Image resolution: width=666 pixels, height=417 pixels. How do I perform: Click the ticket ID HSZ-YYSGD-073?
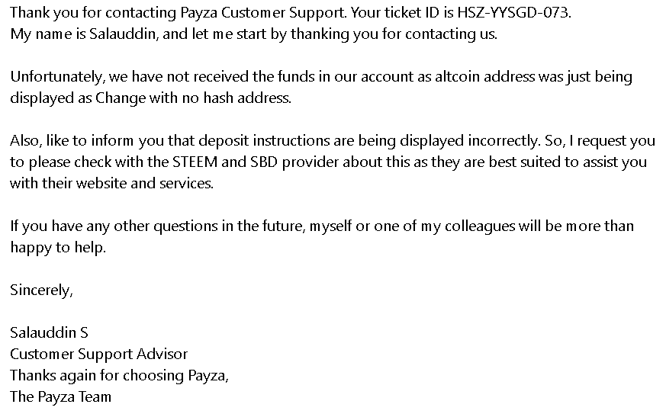tap(513, 13)
